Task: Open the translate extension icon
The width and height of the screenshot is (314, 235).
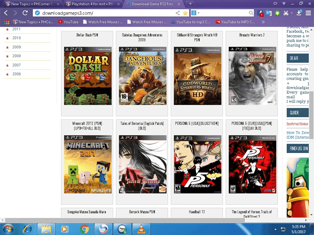Action: pyautogui.click(x=269, y=13)
